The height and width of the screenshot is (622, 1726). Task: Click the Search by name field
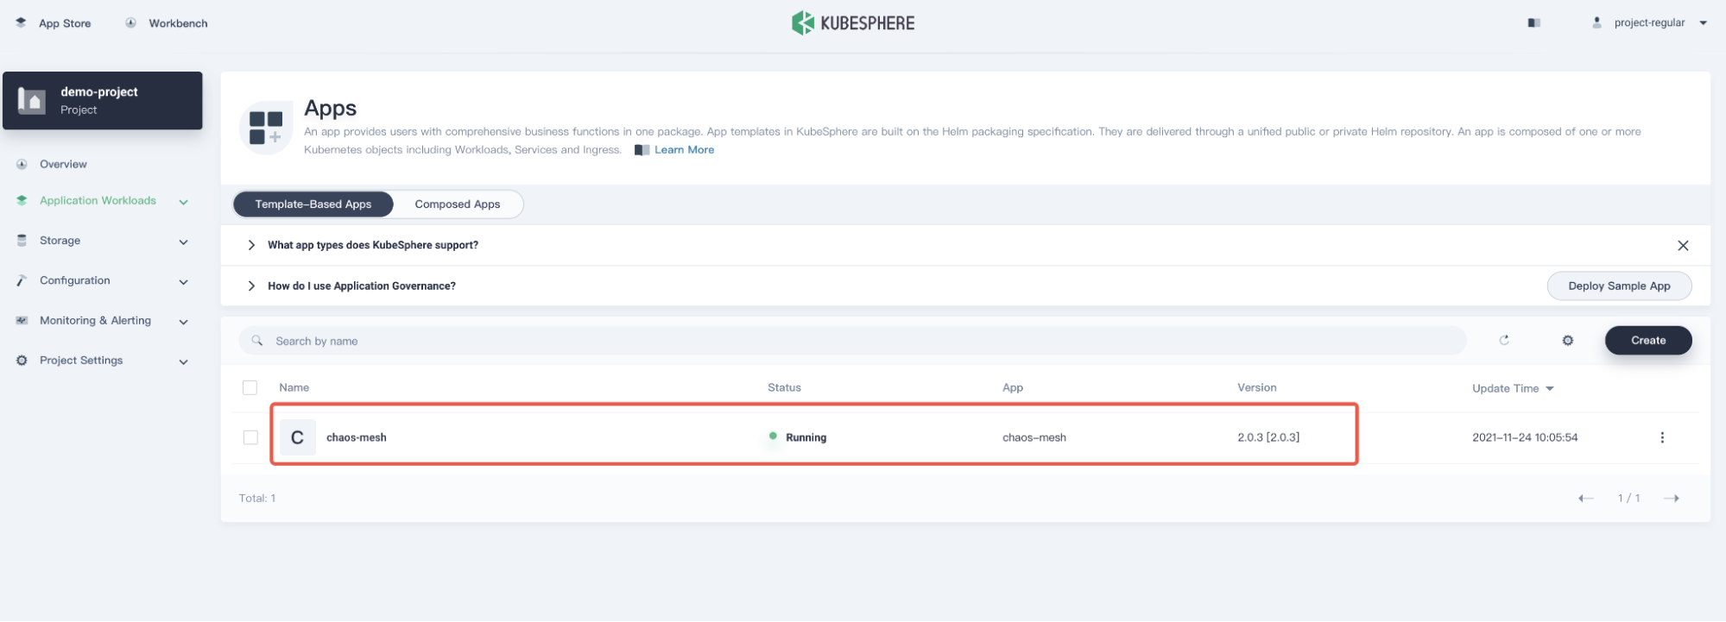[855, 341]
